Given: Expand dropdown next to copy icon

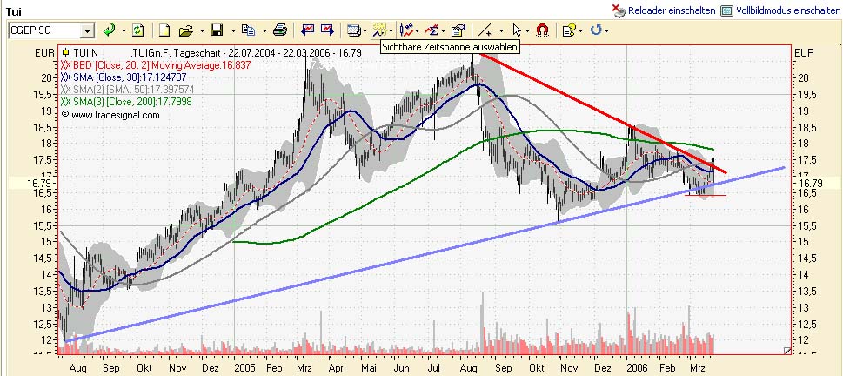Looking at the screenshot, I should 264,30.
